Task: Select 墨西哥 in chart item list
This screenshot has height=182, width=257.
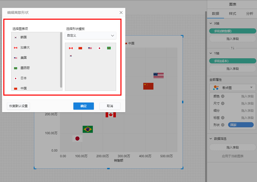Action: tap(36, 68)
